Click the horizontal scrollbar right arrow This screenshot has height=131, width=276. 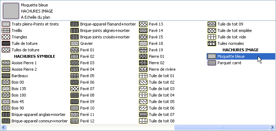point(272,127)
